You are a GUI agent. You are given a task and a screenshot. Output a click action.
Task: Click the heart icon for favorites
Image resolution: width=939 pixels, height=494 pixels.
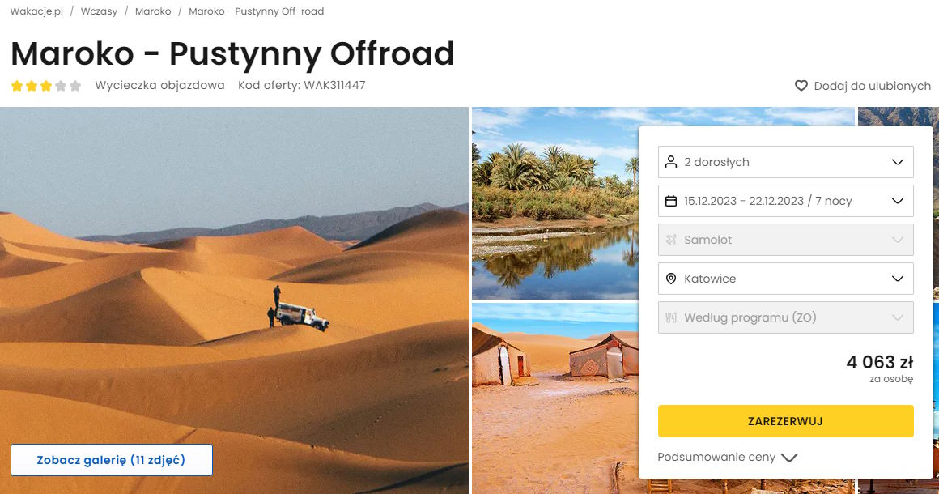click(801, 86)
